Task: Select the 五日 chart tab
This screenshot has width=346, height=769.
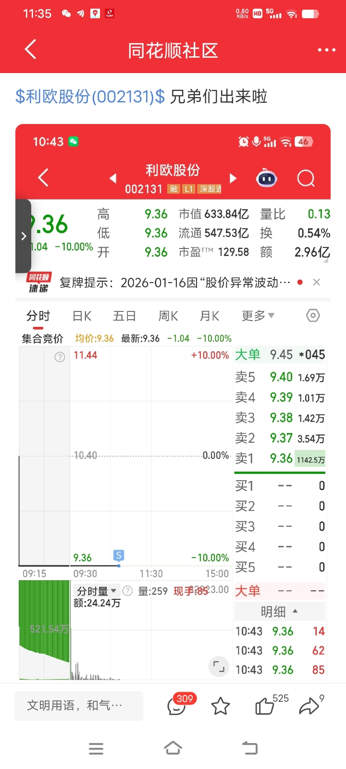Action: click(x=124, y=316)
